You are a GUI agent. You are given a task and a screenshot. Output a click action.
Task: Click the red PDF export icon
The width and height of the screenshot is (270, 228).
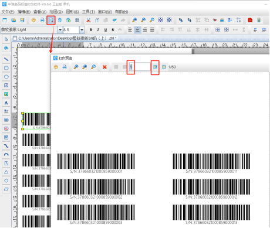(x=250, y=20)
